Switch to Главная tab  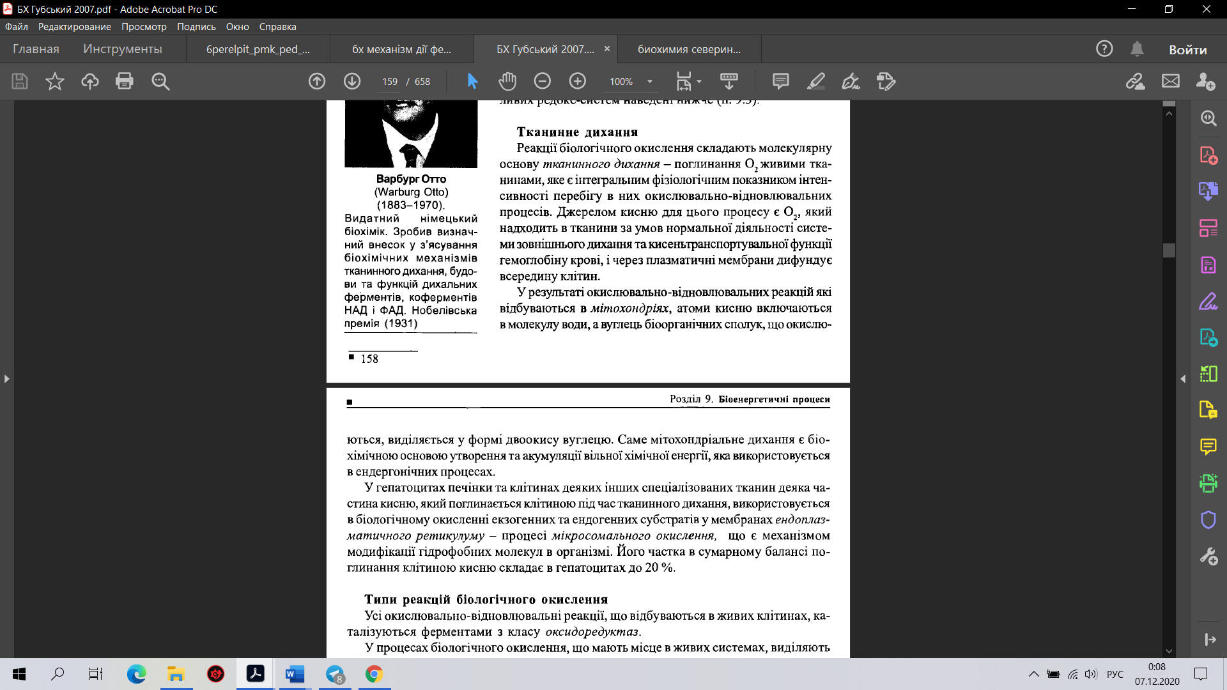(36, 49)
